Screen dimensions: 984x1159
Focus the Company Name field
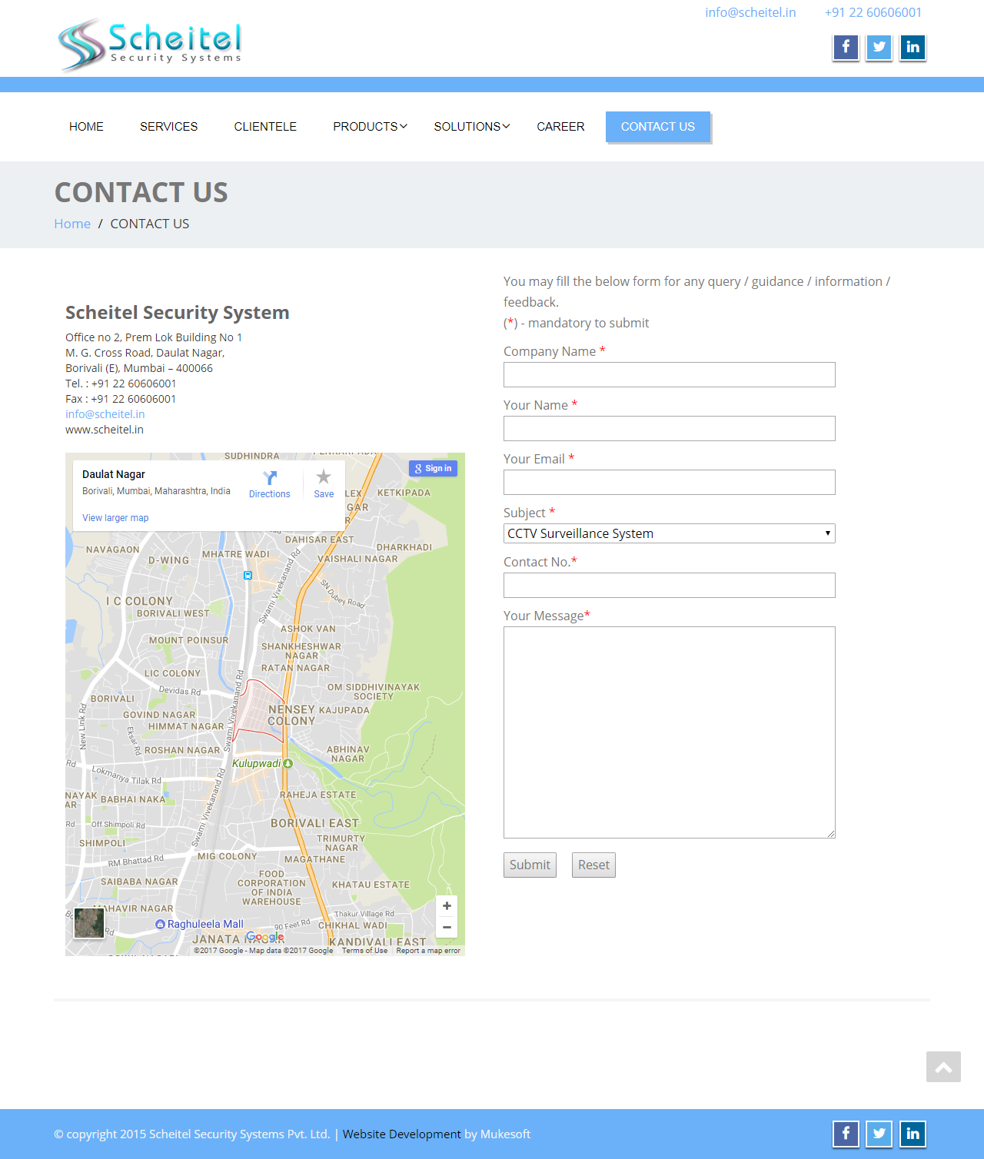point(670,375)
